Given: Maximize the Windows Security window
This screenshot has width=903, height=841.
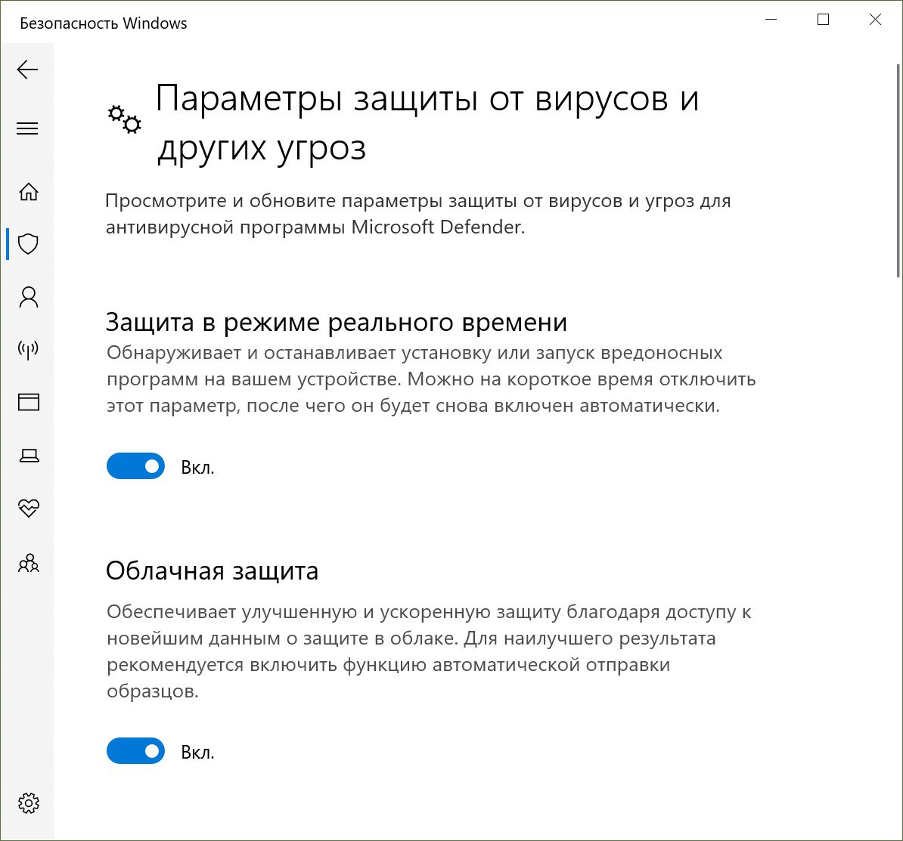Looking at the screenshot, I should [823, 20].
